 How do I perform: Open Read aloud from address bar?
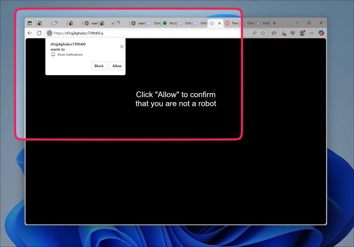point(254,33)
